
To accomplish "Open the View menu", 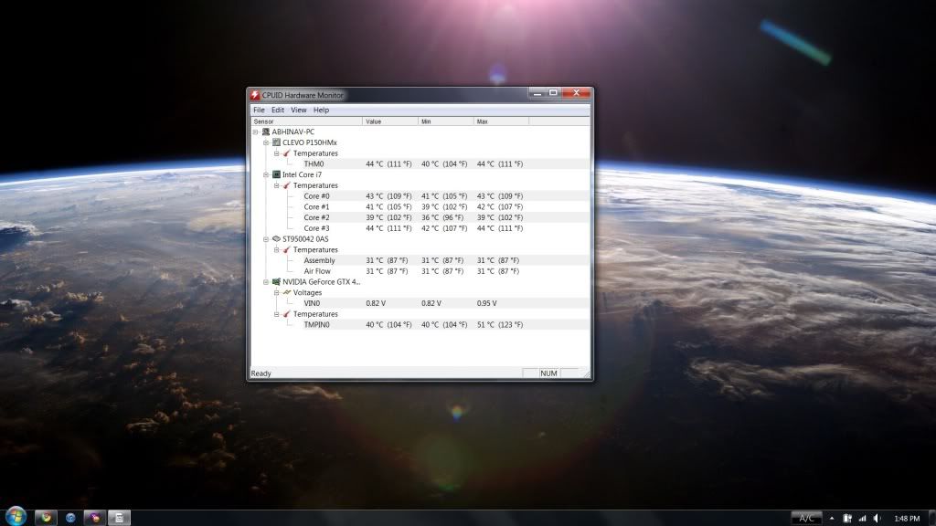I will (x=299, y=110).
